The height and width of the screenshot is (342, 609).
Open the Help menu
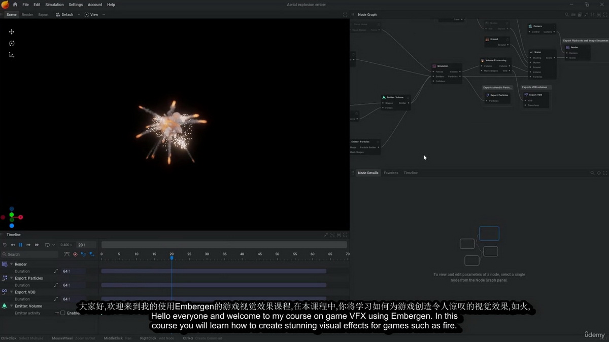pyautogui.click(x=111, y=5)
